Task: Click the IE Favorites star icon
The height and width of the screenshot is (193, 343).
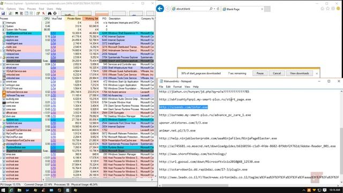Action: click(327, 9)
